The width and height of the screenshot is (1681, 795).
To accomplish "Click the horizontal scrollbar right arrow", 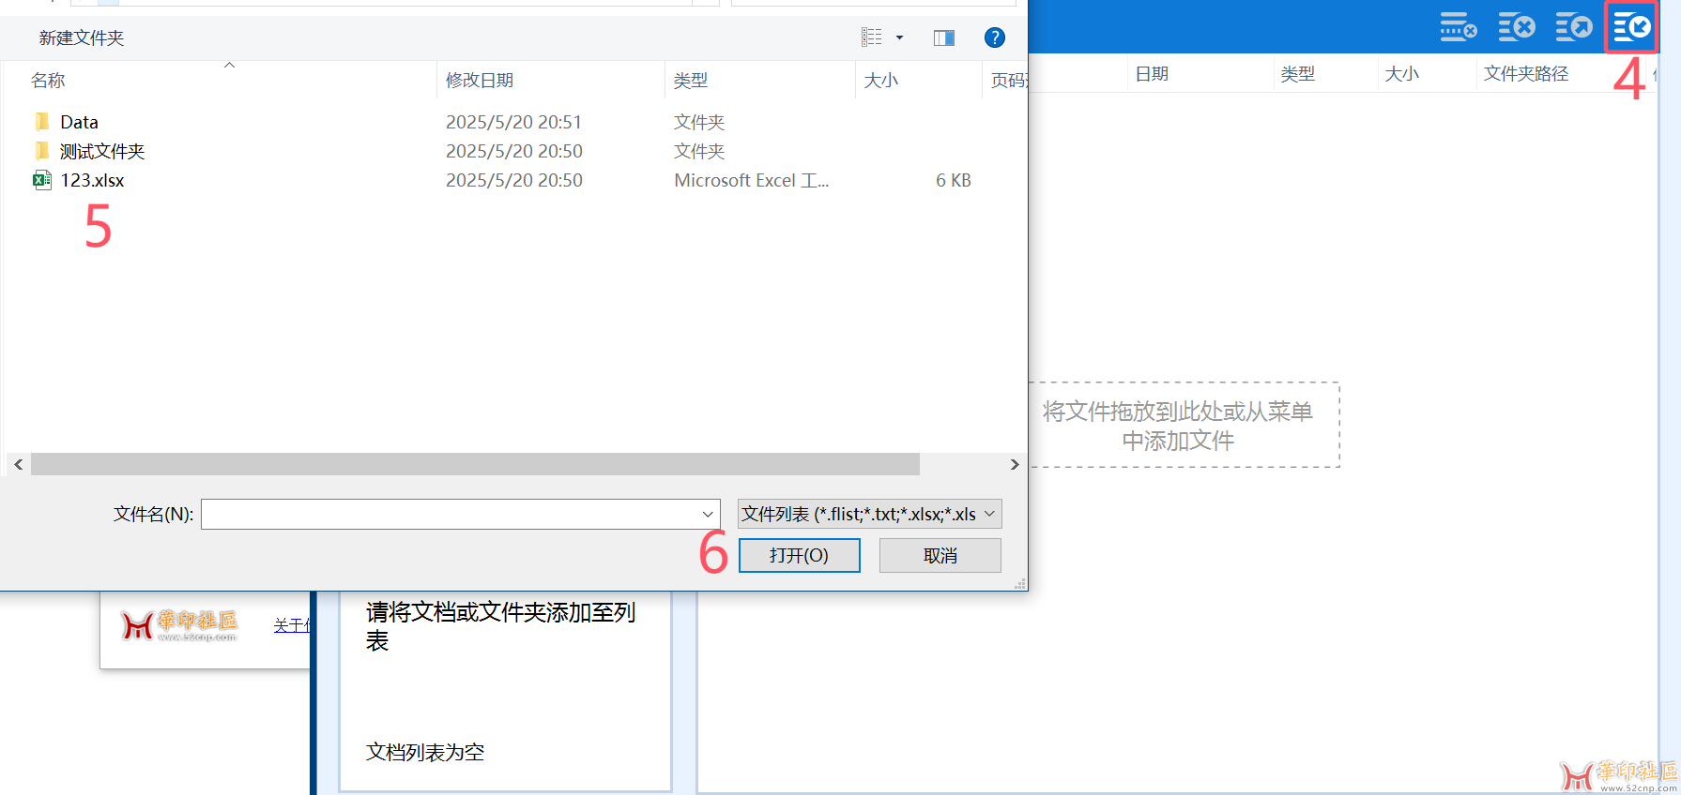I will 1014,464.
